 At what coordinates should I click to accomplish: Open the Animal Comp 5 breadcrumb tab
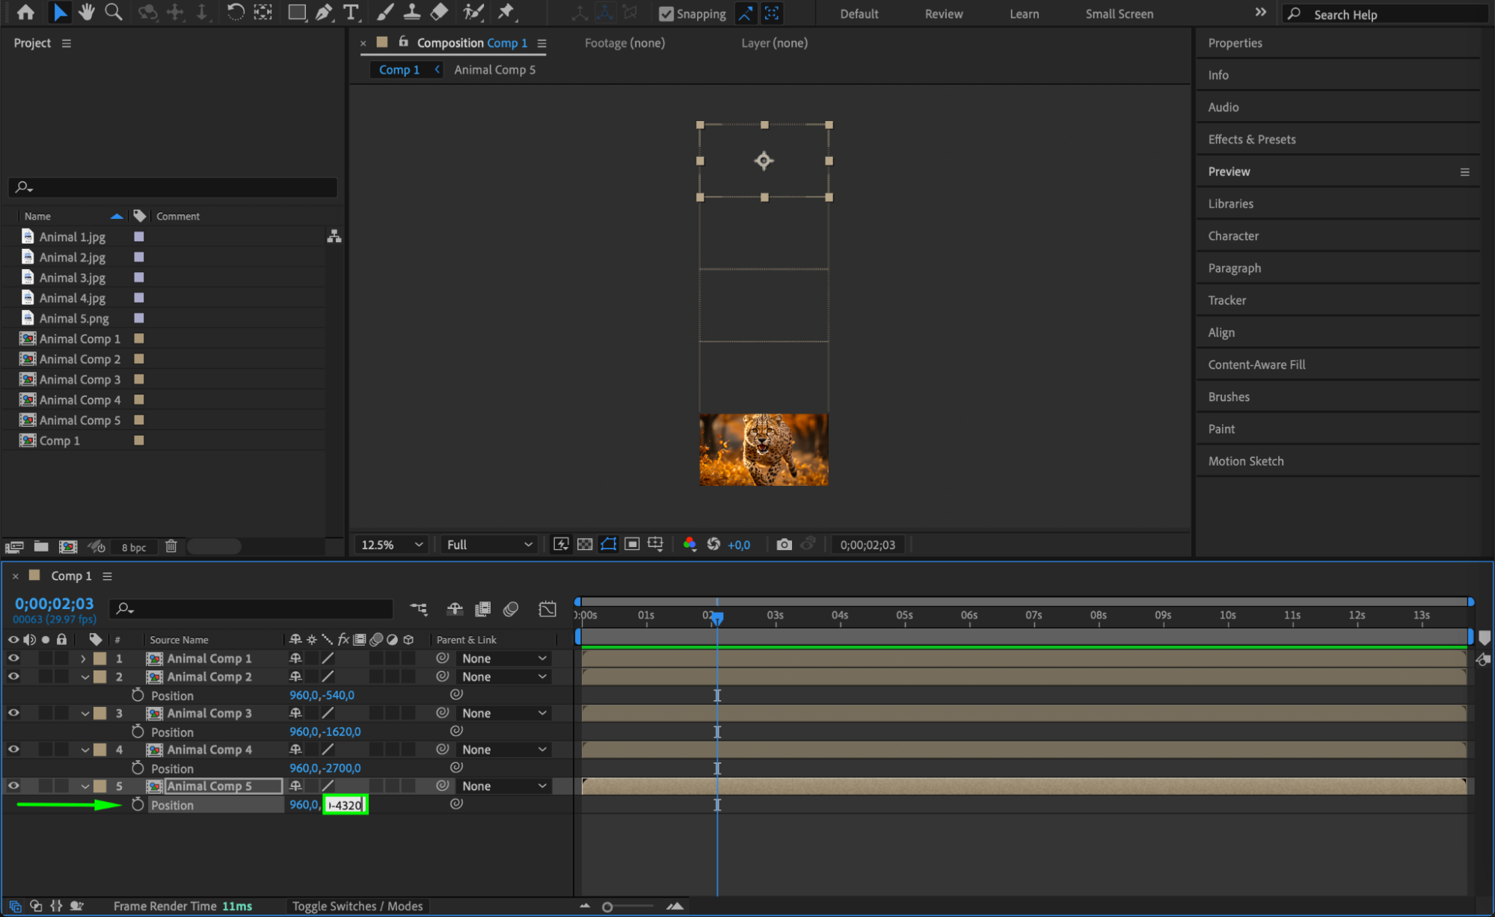494,70
